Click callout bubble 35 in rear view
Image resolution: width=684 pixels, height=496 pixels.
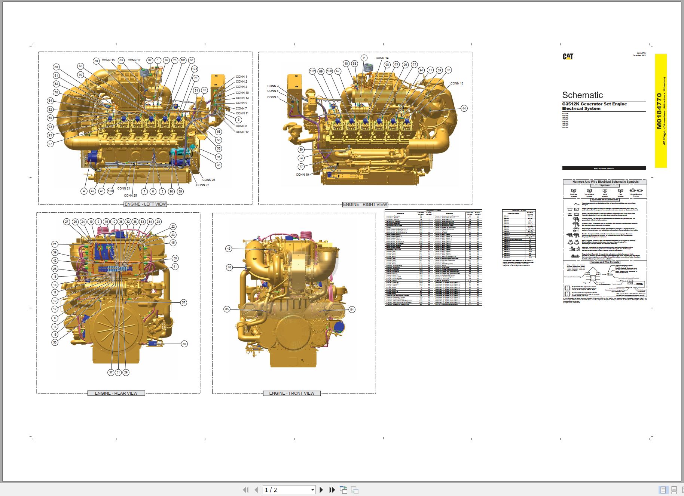184,344
